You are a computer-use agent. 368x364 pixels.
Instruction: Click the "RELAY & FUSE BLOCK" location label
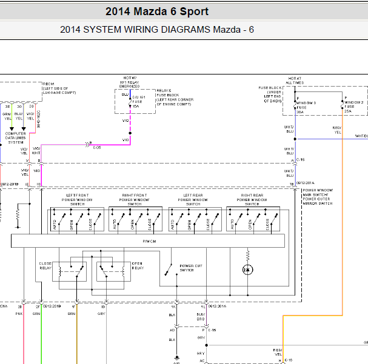click(x=175, y=98)
